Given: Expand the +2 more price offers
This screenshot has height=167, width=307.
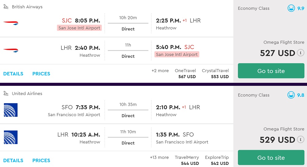Looking at the screenshot, I should (x=160, y=71).
